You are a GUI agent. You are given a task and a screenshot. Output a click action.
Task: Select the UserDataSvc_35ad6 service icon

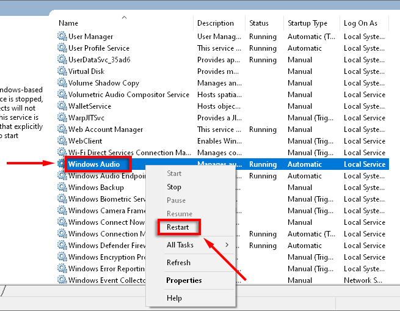click(x=62, y=59)
